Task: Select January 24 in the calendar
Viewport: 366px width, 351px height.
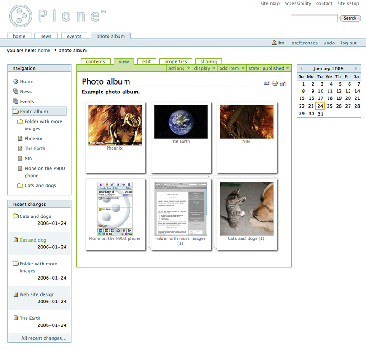Action: 321,106
